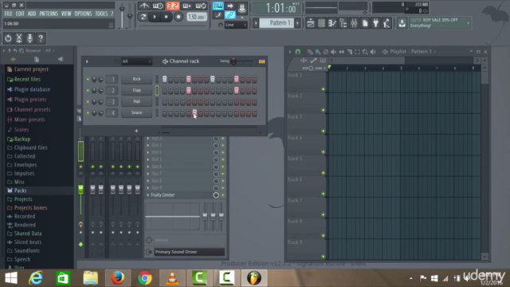Click the channel rack graph editor icon
Image resolution: width=510 pixels, height=287 pixels.
(x=262, y=61)
